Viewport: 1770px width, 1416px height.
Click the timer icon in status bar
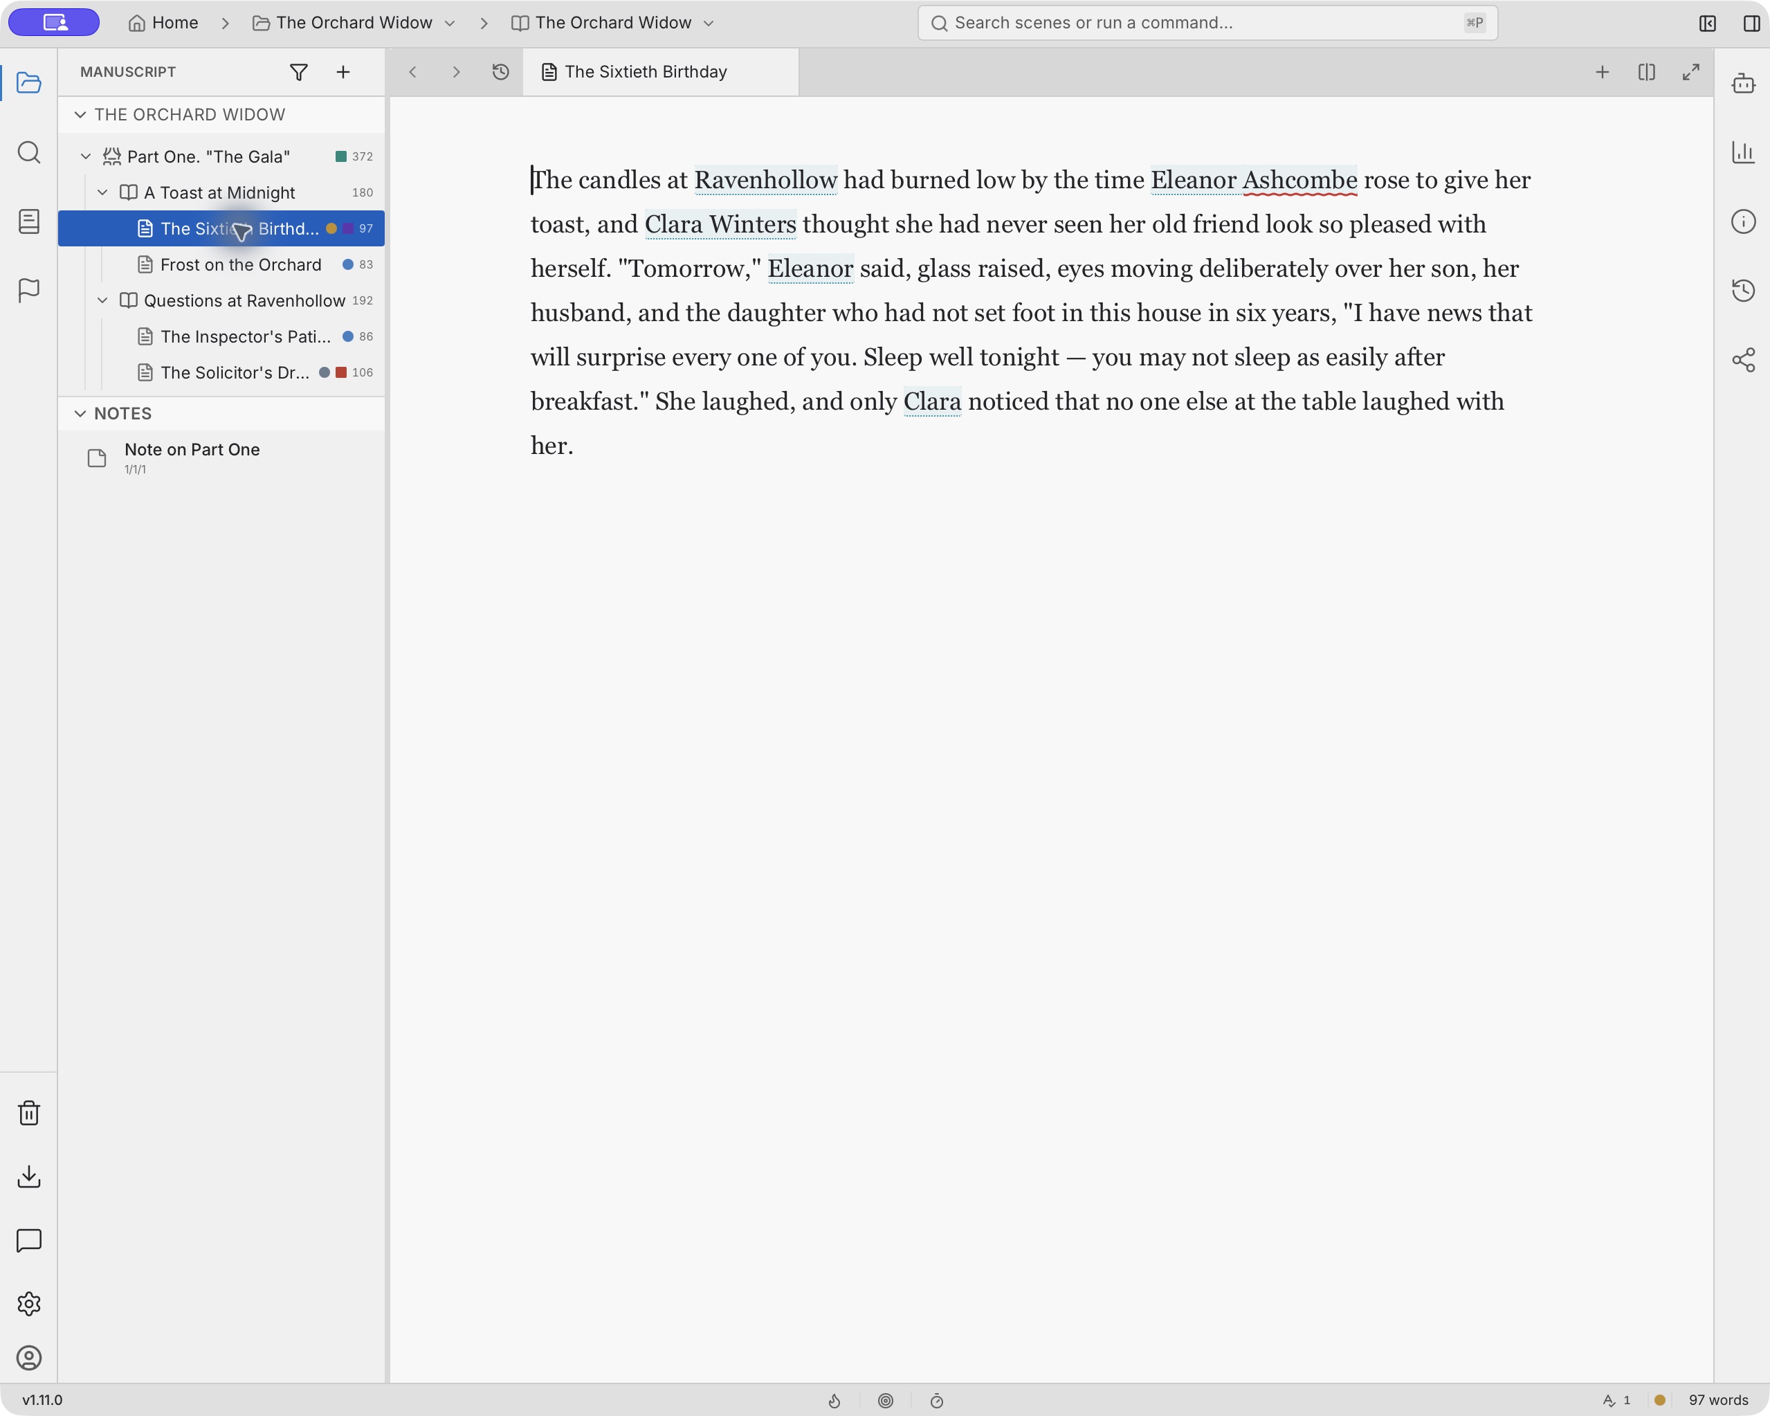937,1400
